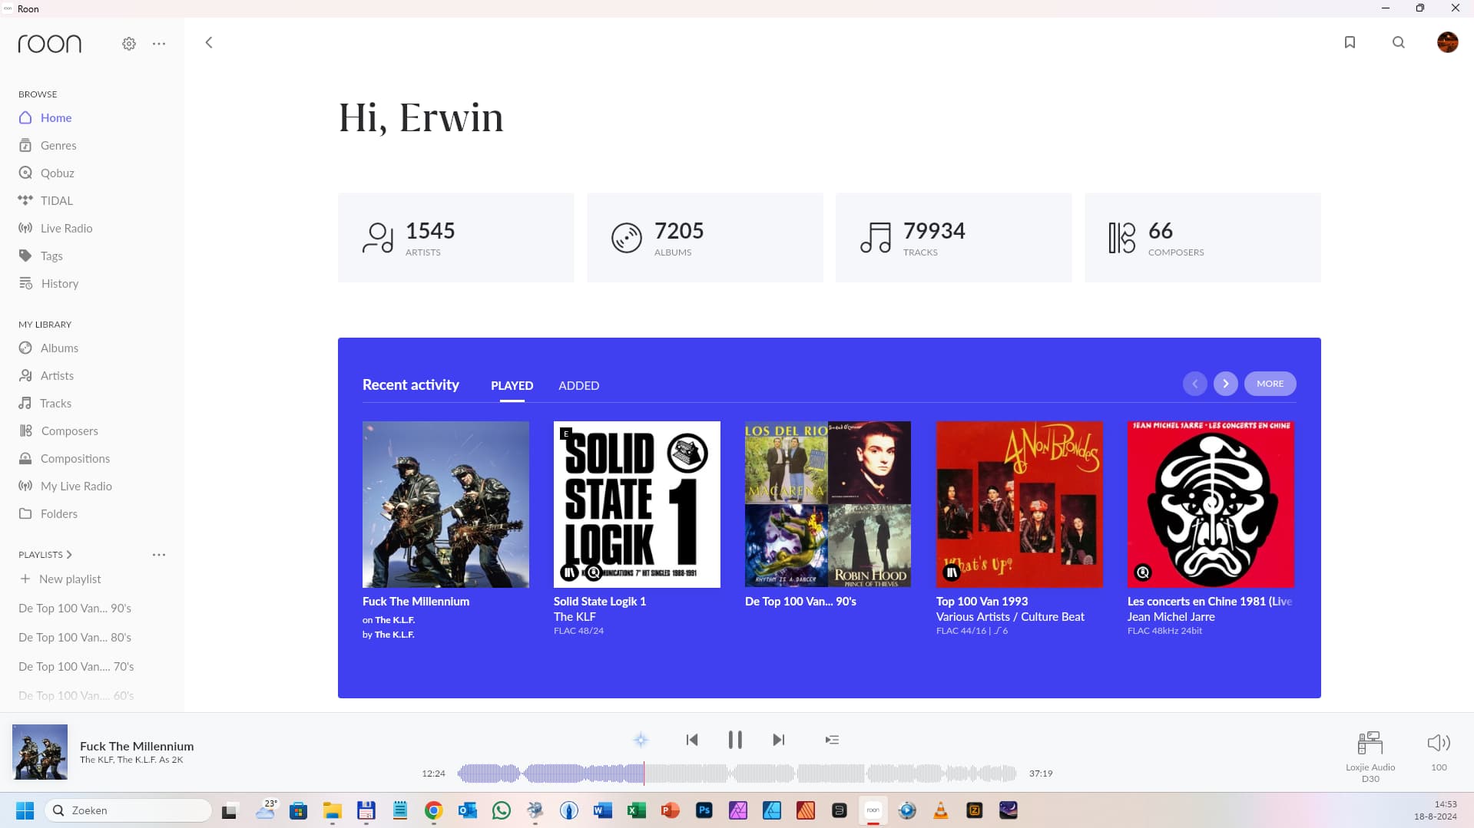Open the more menu beside settings

tap(159, 44)
